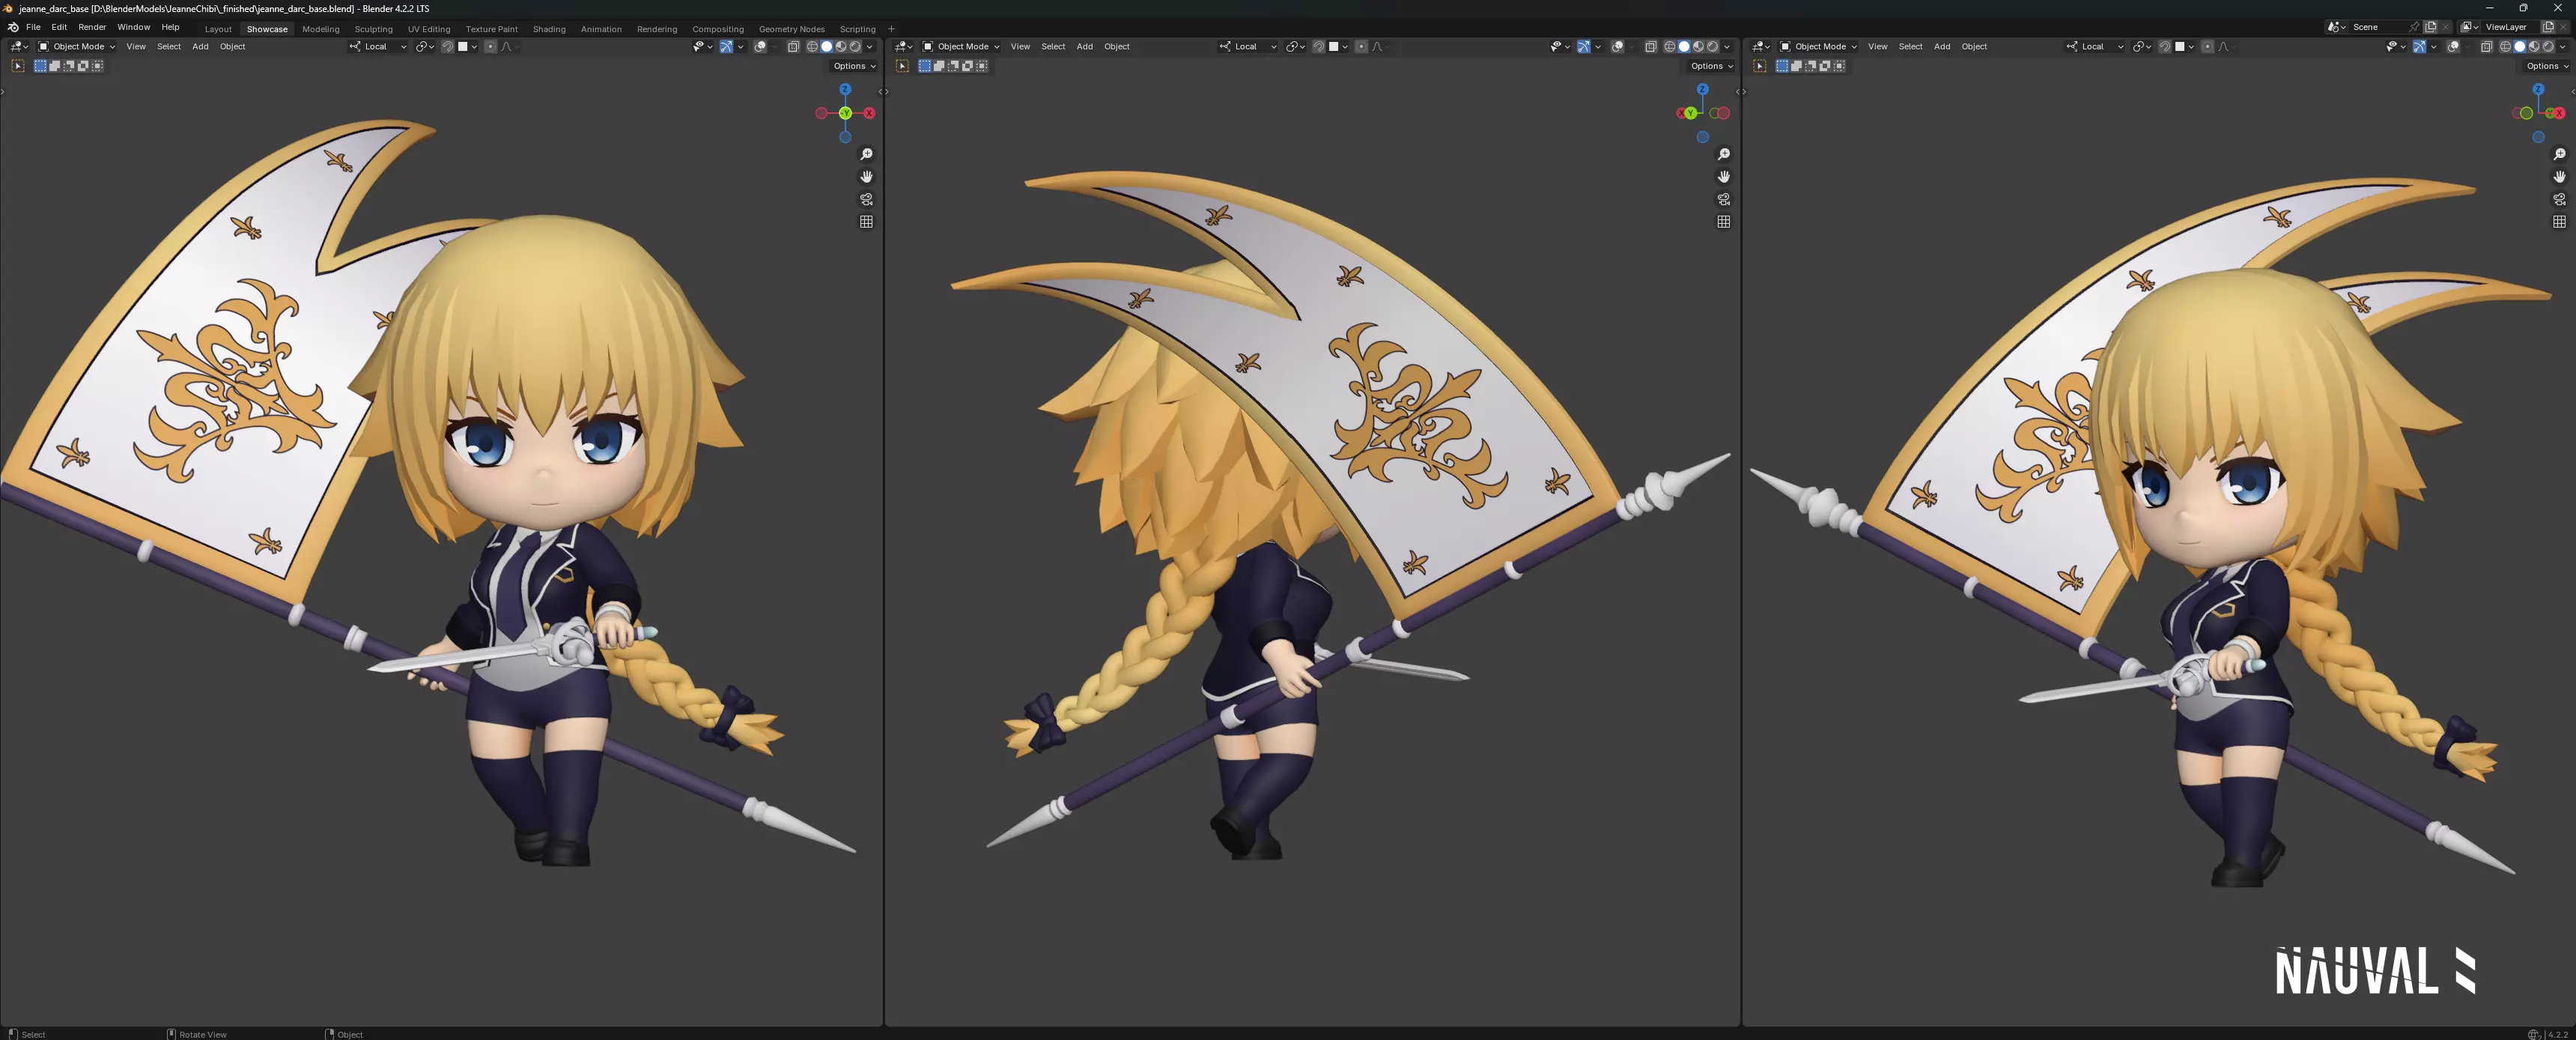Zoom icon in left viewport
This screenshot has width=2576, height=1040.
point(866,154)
